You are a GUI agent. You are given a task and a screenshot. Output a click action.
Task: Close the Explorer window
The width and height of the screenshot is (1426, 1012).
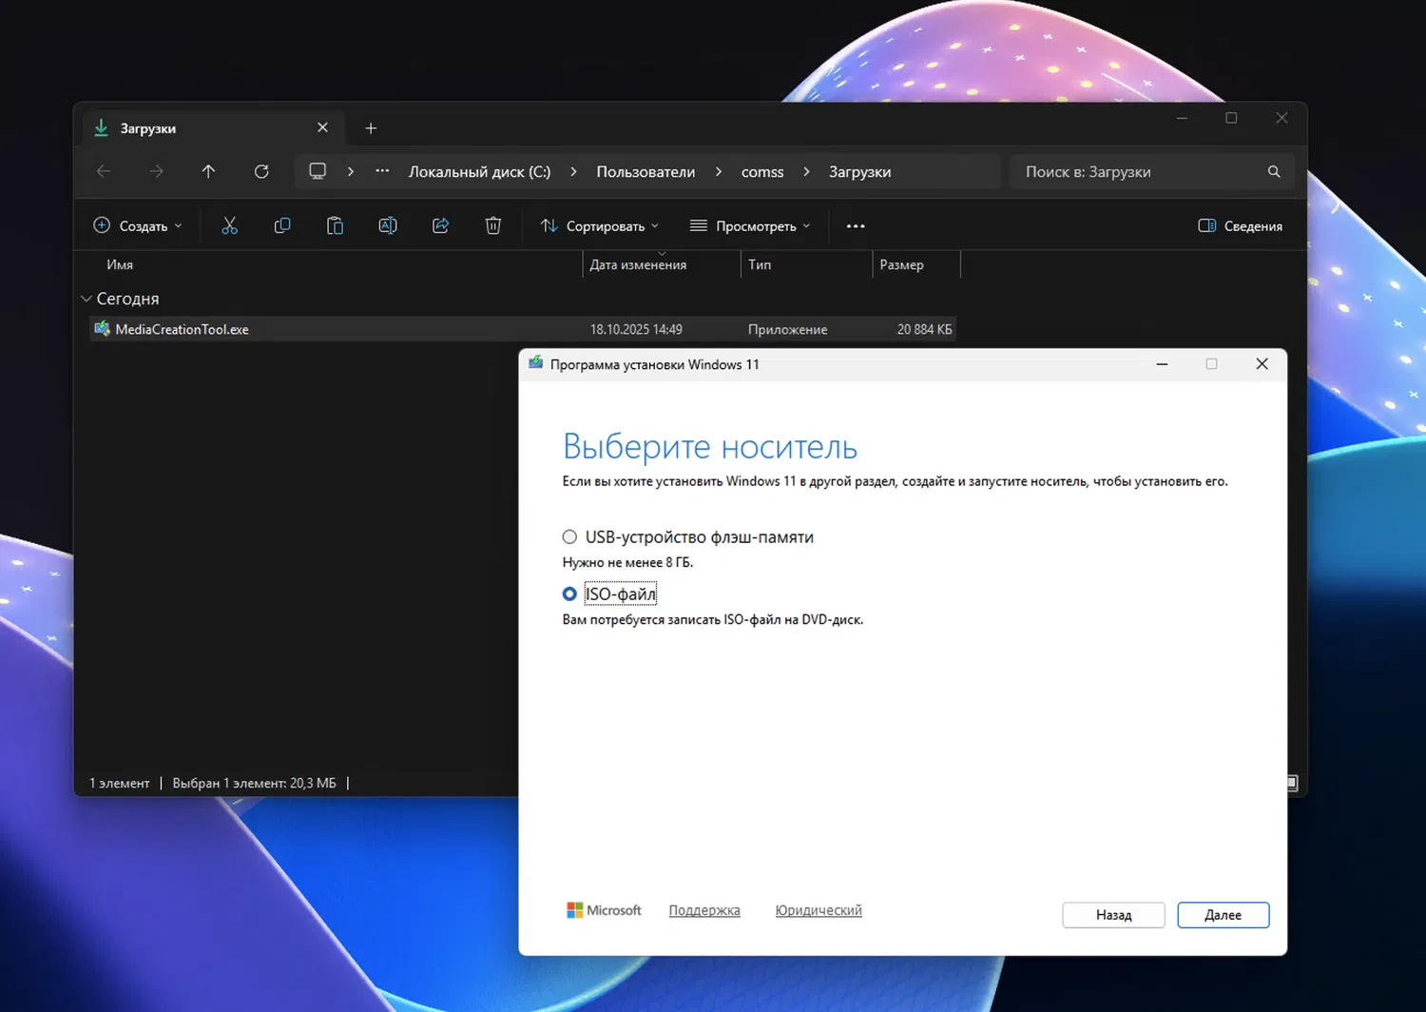[x=1281, y=118]
